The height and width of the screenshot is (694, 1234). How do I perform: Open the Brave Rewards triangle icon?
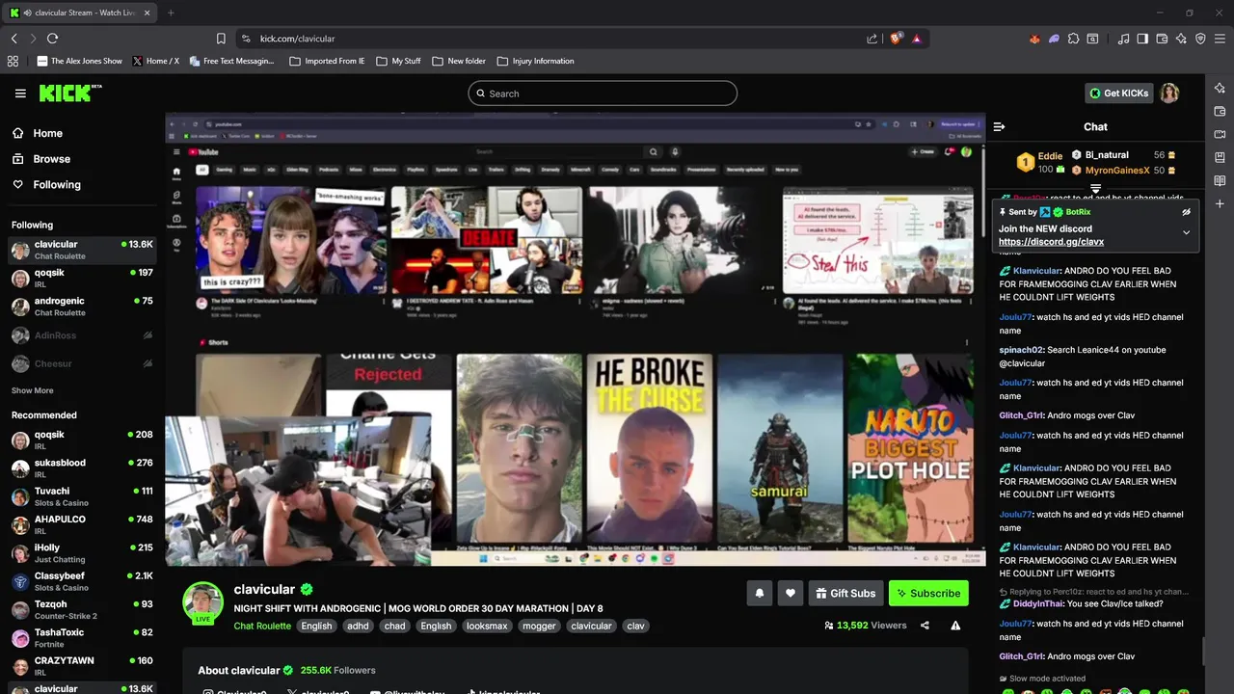click(916, 39)
